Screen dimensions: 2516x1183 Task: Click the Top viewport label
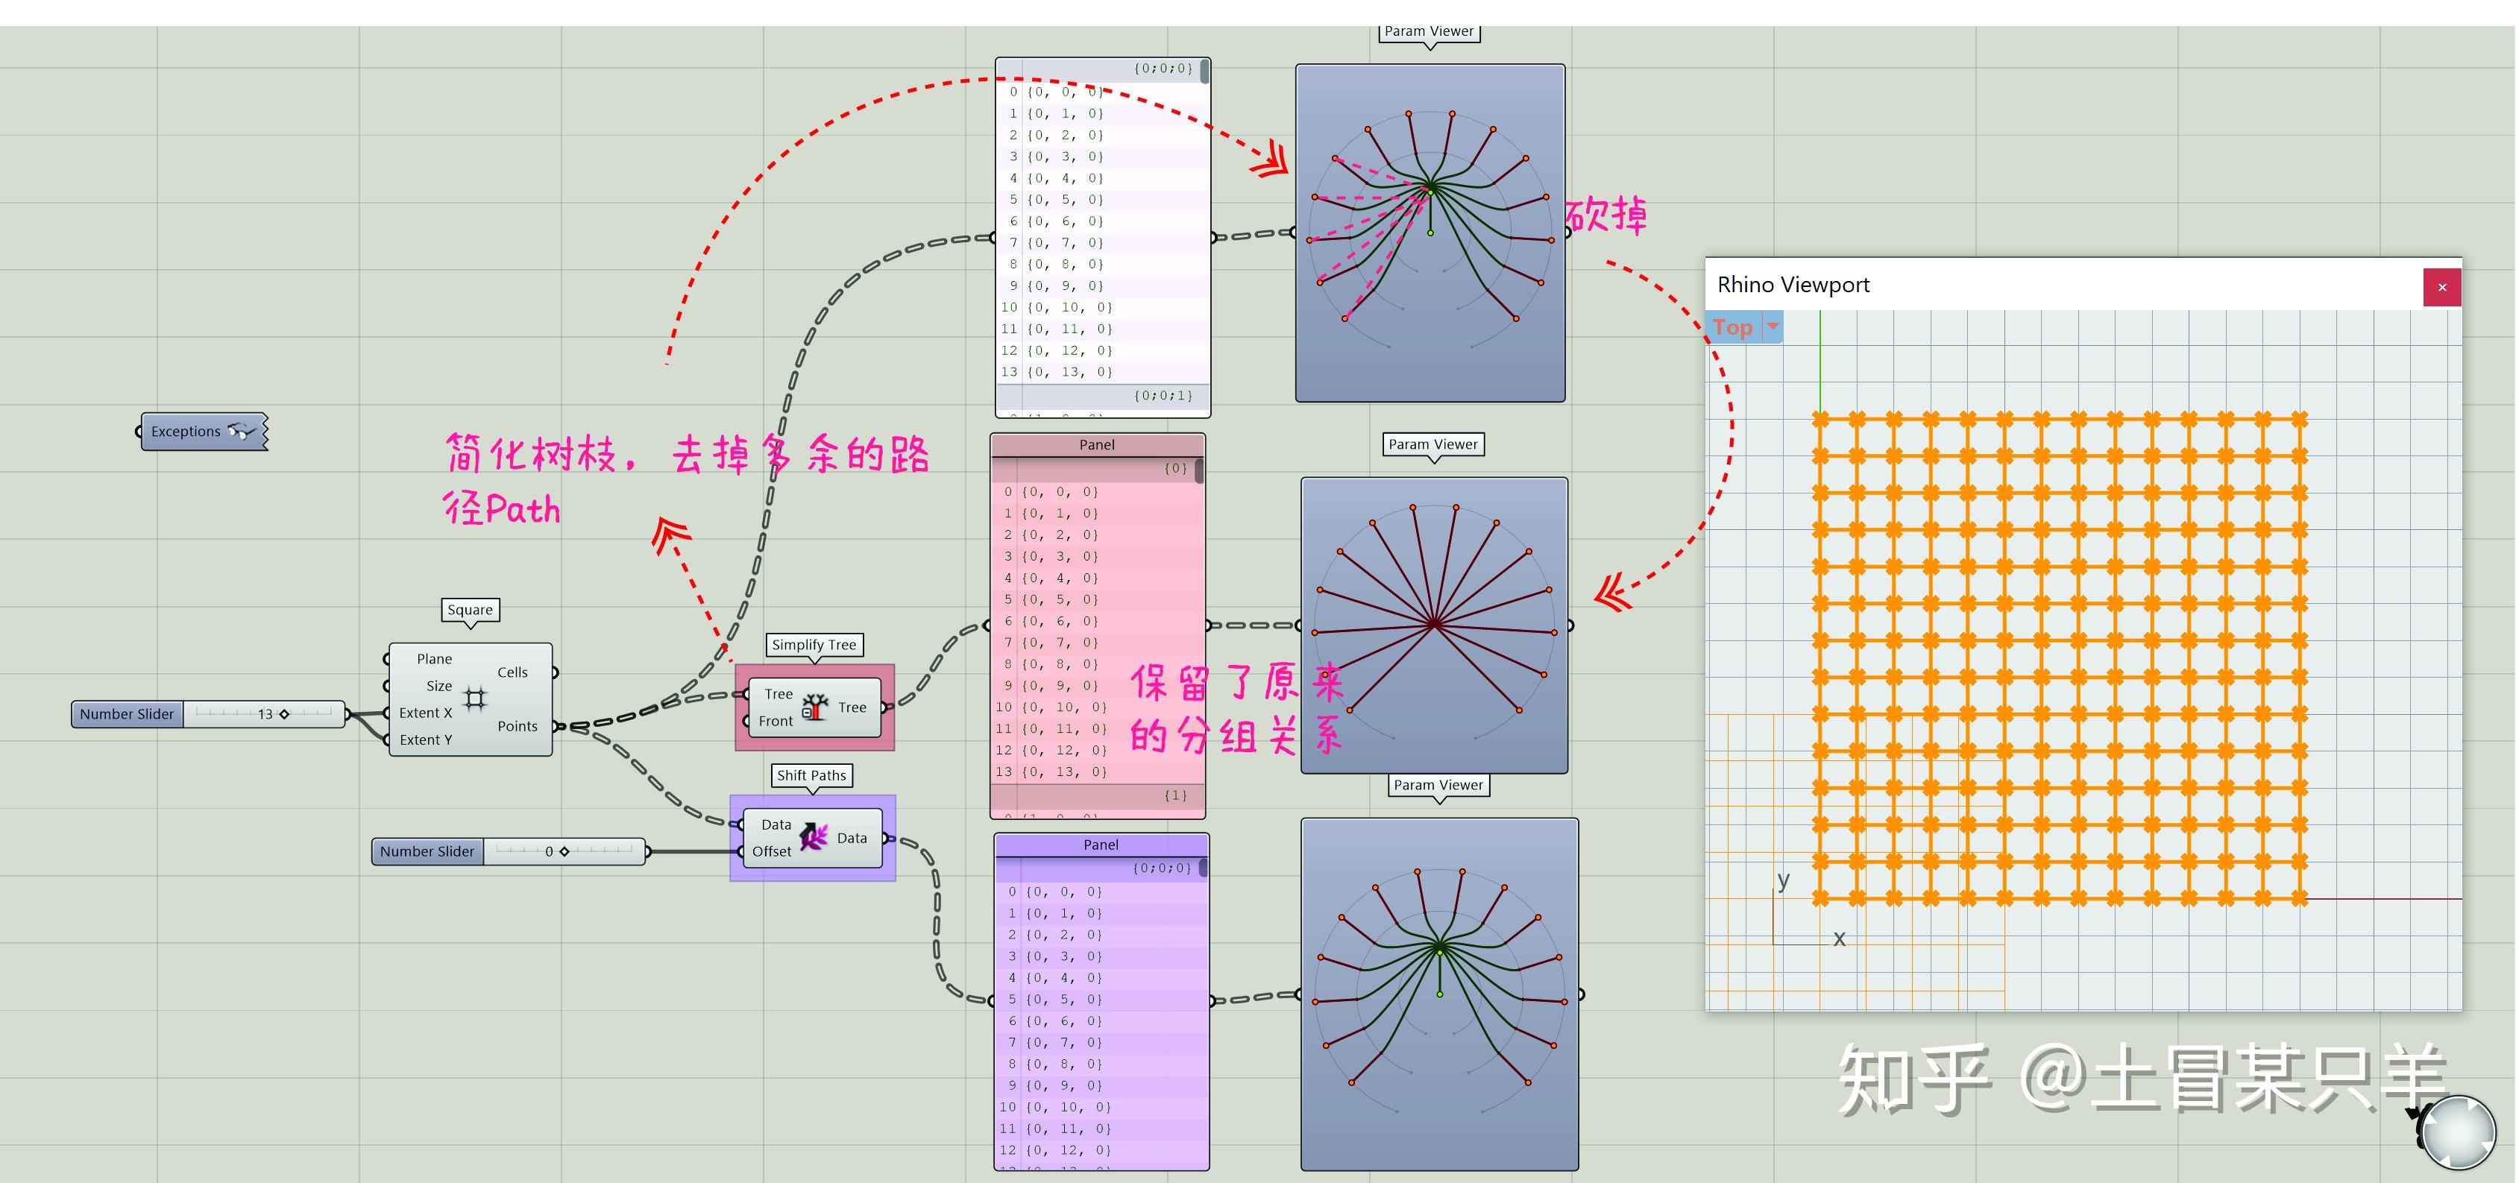(x=1732, y=328)
